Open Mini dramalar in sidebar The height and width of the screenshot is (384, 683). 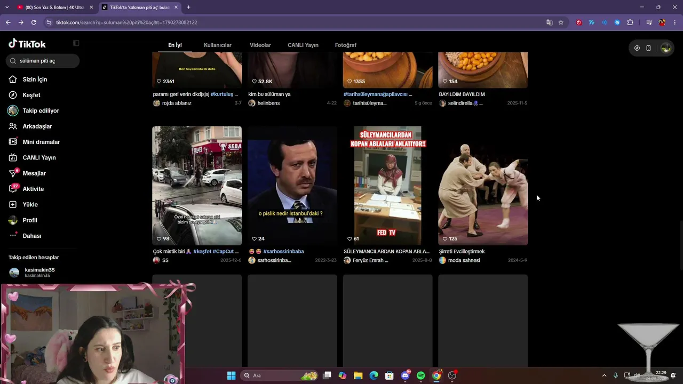pyautogui.click(x=34, y=142)
